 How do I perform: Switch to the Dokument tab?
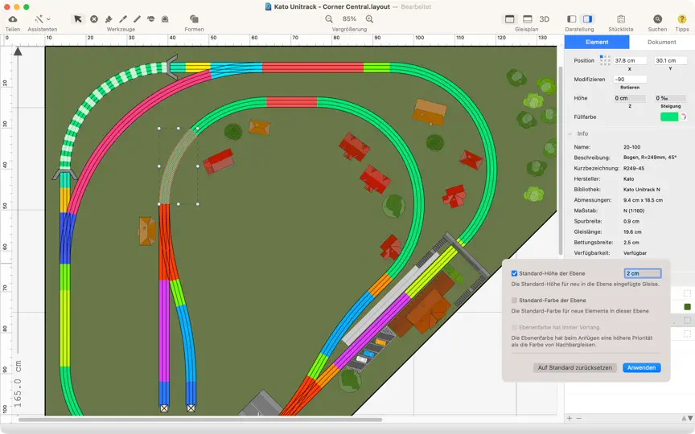(x=662, y=42)
